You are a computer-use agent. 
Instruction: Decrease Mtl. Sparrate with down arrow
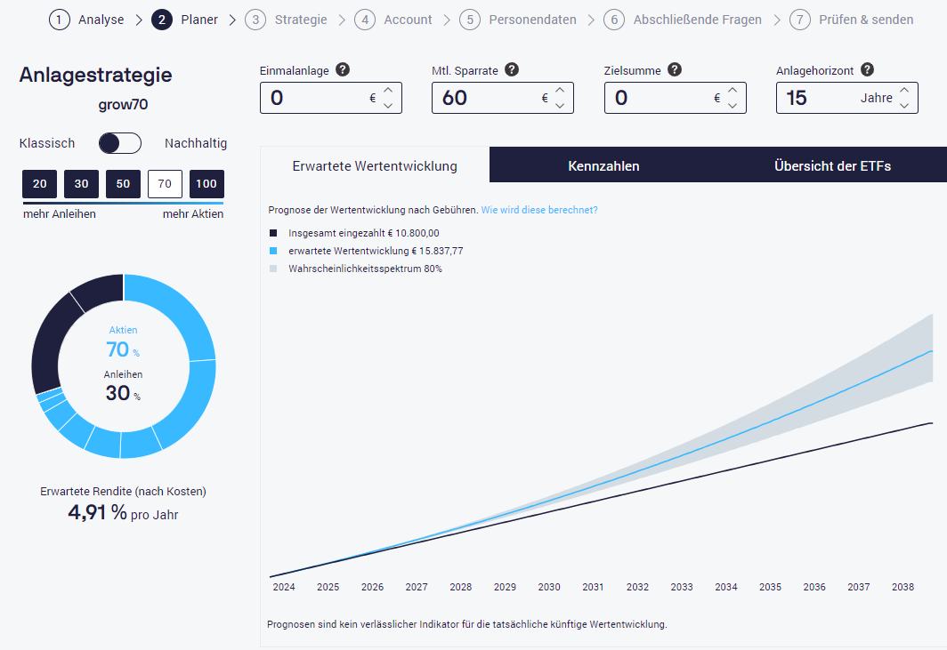[560, 106]
